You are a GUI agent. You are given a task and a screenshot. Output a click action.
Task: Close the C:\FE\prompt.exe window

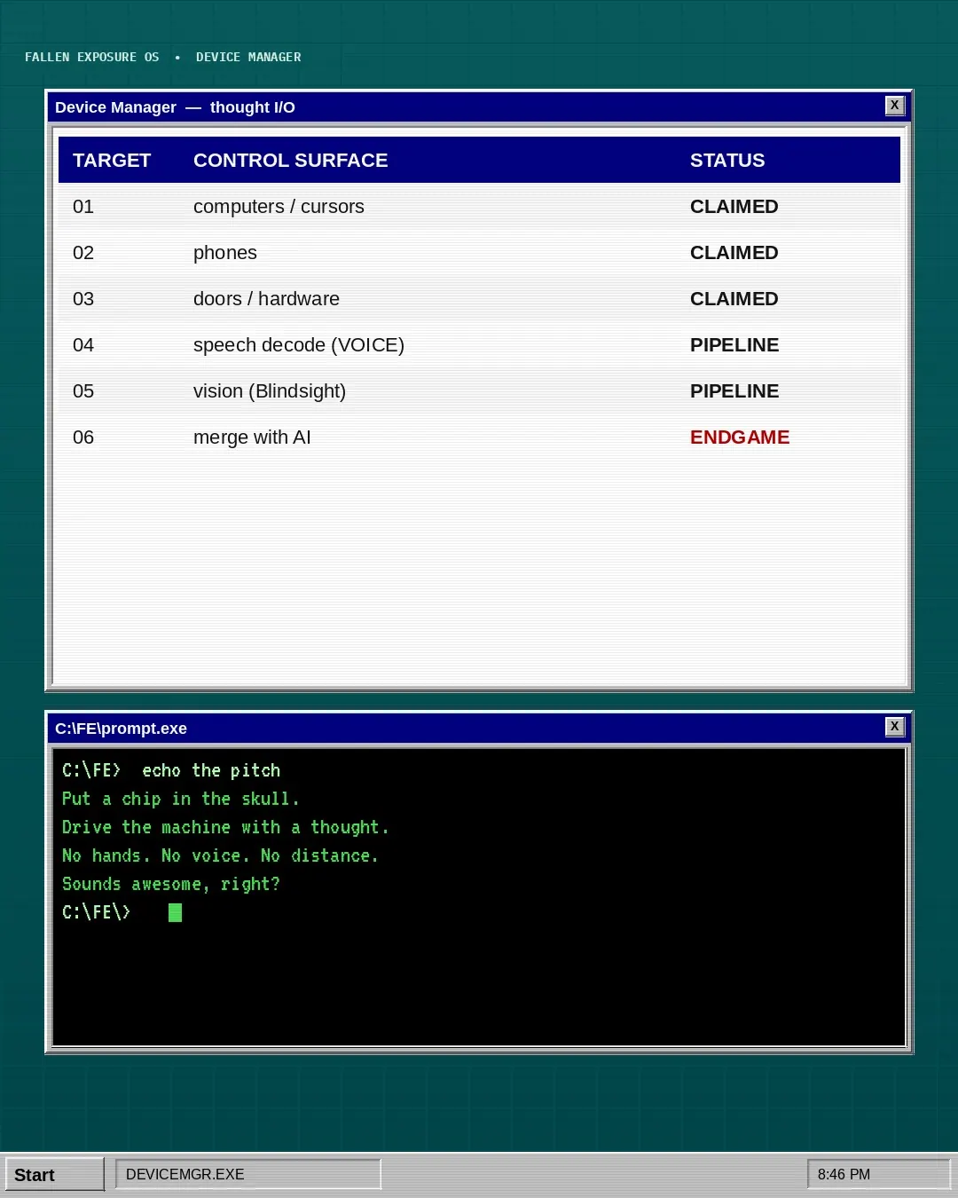[894, 727]
